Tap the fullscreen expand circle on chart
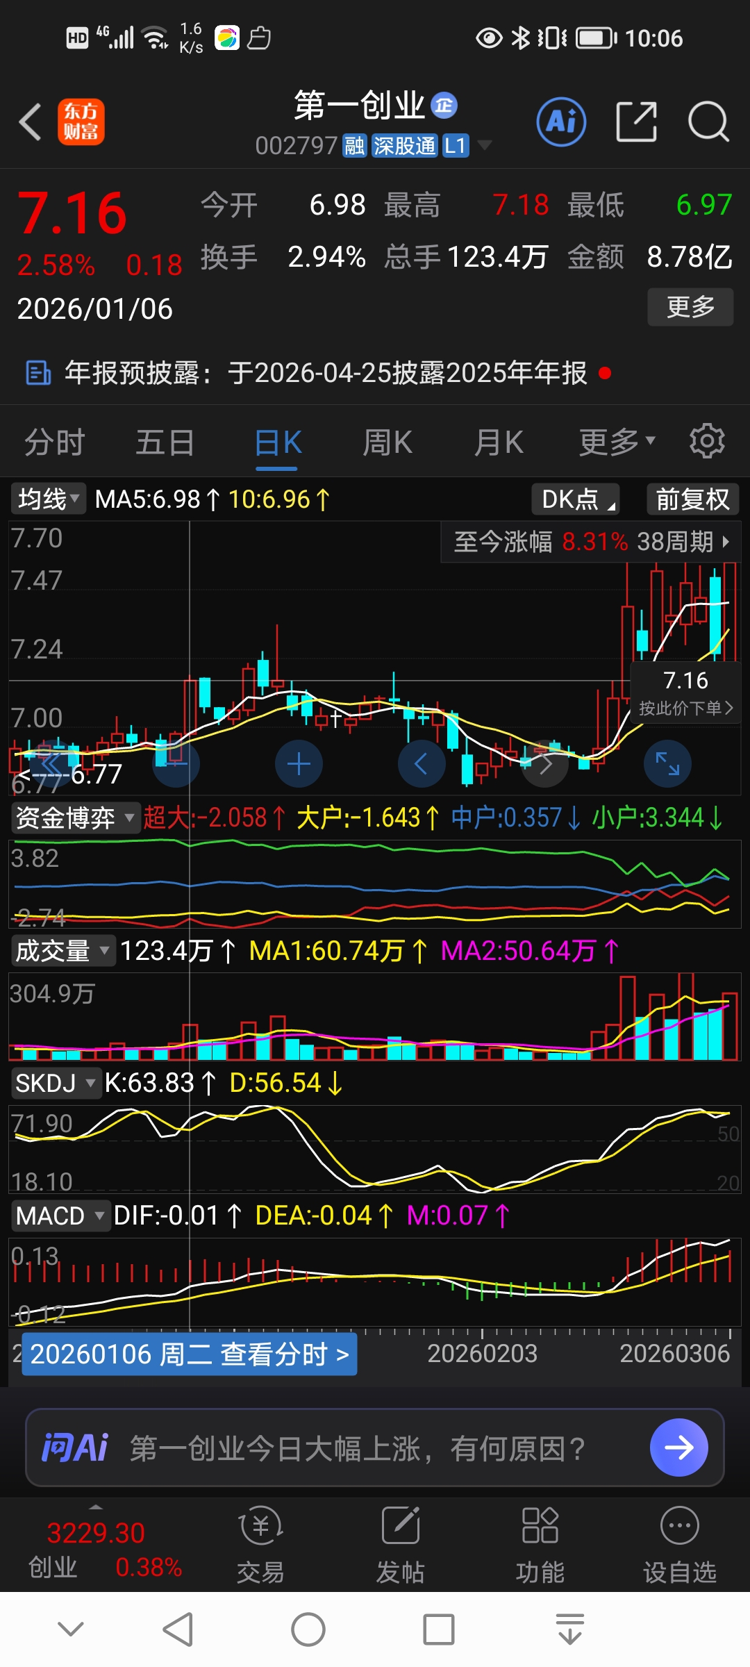The width and height of the screenshot is (750, 1667). [x=667, y=764]
